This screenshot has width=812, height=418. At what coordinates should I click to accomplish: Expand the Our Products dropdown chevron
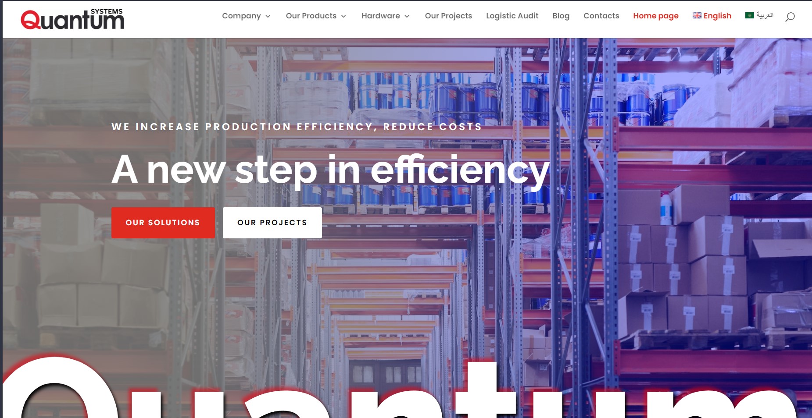343,16
